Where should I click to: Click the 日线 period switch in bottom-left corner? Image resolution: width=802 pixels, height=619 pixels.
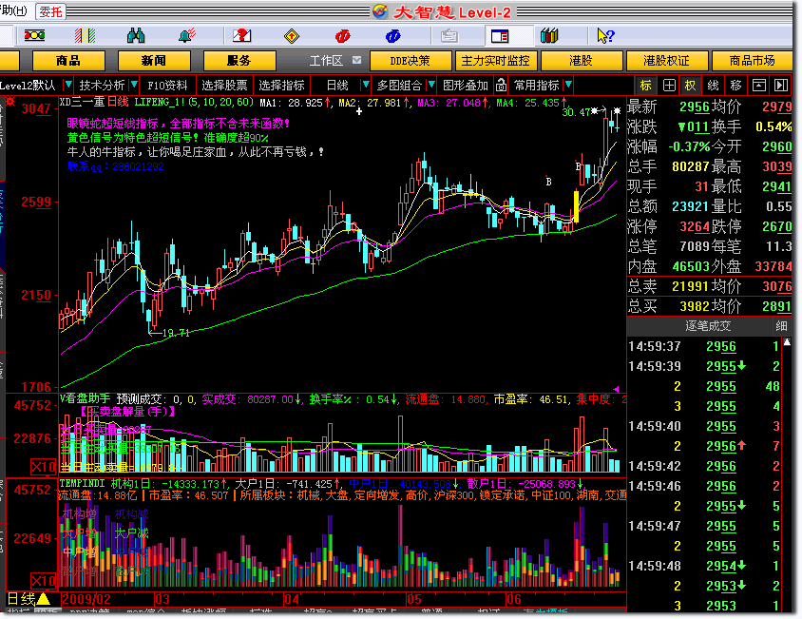click(x=29, y=599)
